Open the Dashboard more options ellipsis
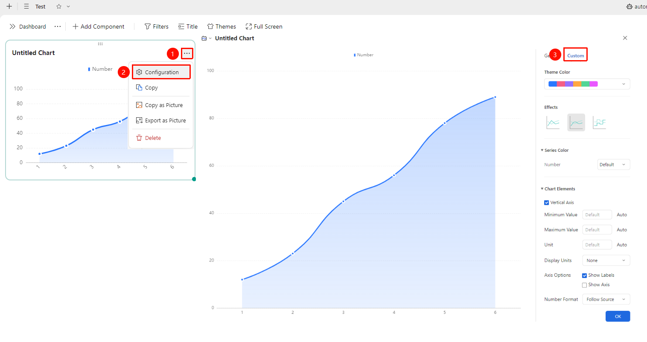 [x=58, y=26]
